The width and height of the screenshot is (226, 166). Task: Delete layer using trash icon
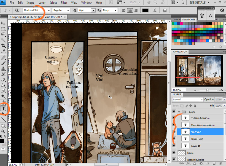tap(221, 164)
